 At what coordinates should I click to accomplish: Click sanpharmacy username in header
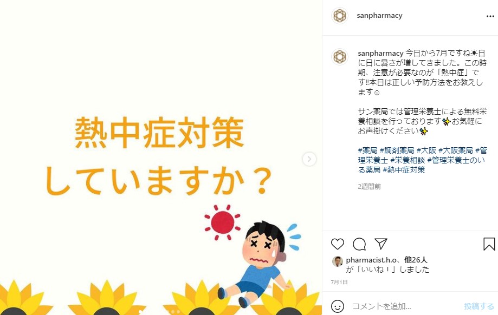(x=379, y=16)
